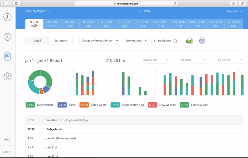Export report using the CSV icon
This screenshot has width=248, height=158.
click(189, 41)
